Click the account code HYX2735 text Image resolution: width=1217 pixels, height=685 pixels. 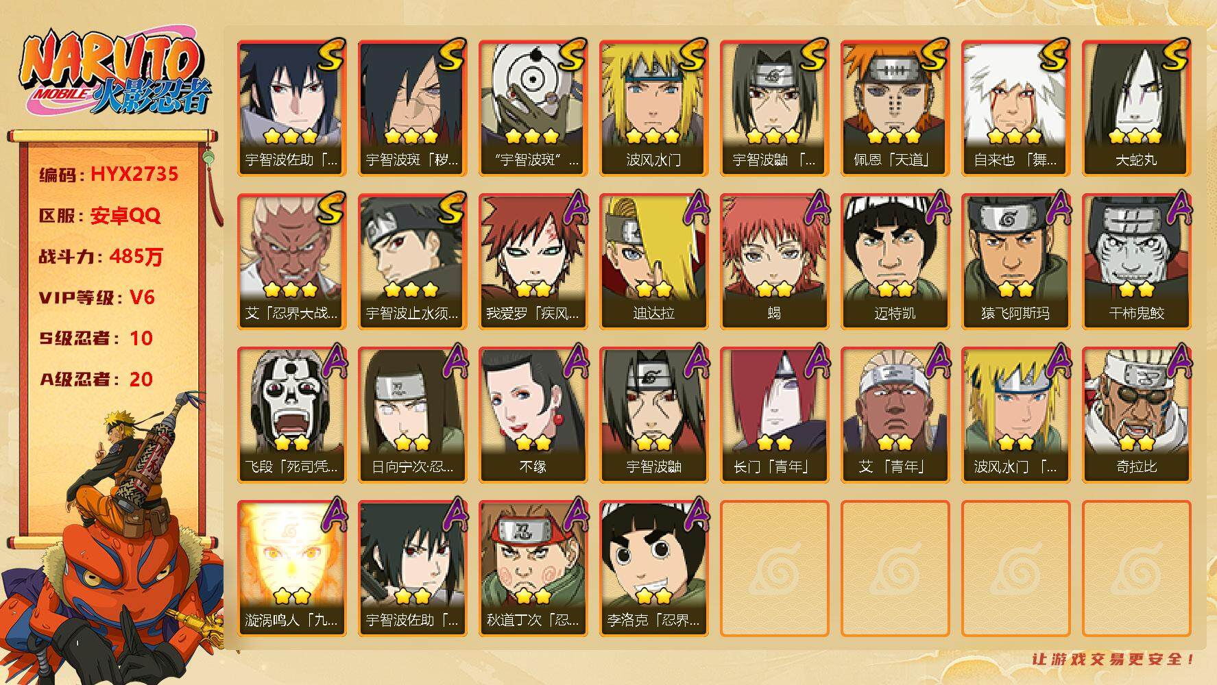134,174
